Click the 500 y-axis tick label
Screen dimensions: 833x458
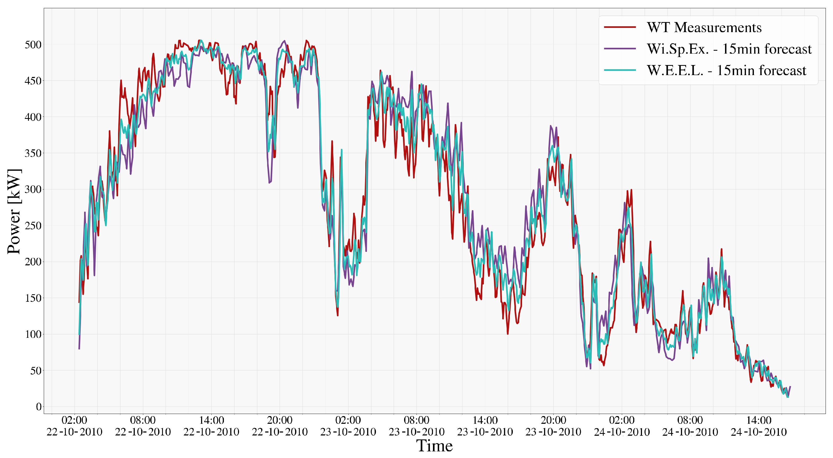(x=33, y=45)
